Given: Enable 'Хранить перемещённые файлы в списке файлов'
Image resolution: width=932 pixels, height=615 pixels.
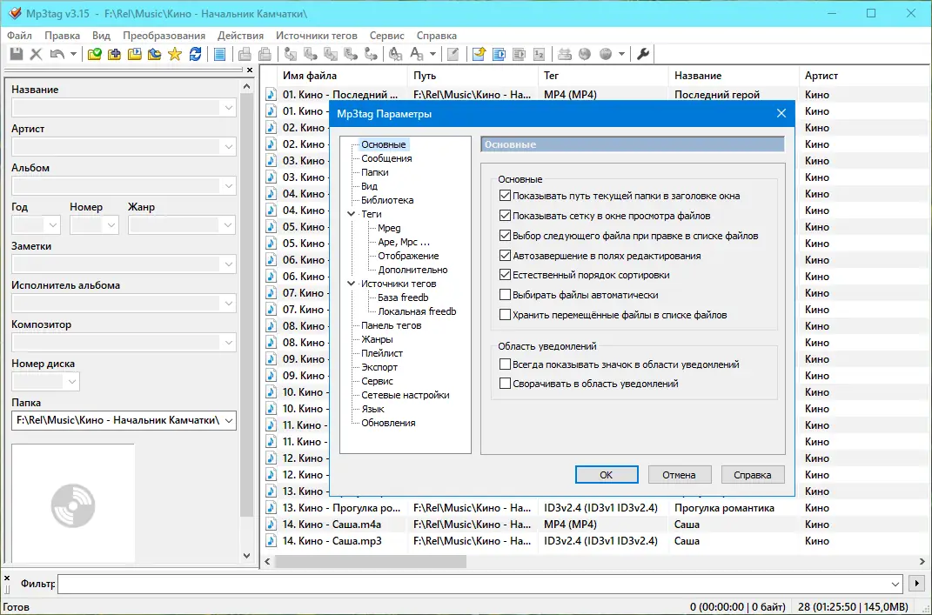Looking at the screenshot, I should tap(506, 315).
